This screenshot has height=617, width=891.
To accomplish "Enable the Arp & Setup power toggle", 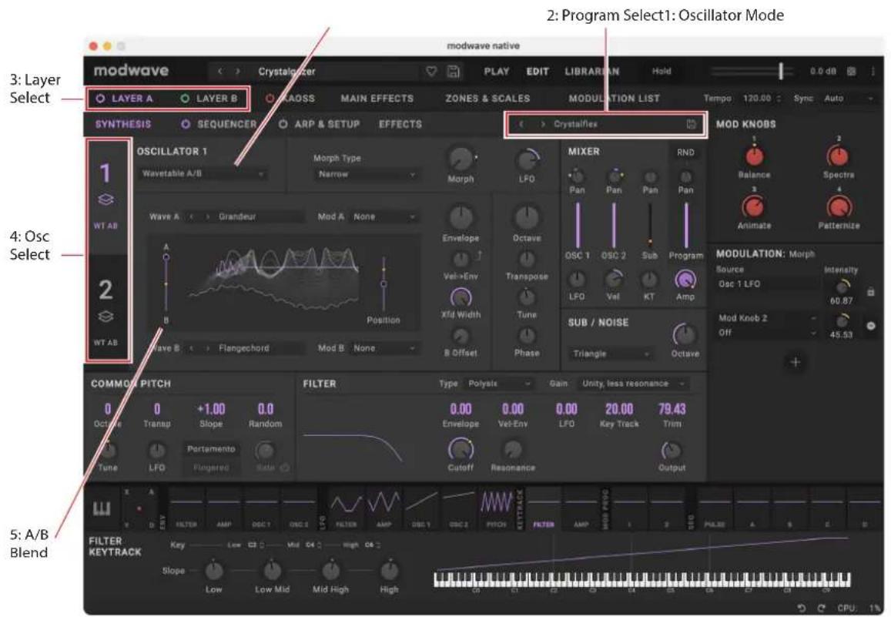I will point(283,124).
